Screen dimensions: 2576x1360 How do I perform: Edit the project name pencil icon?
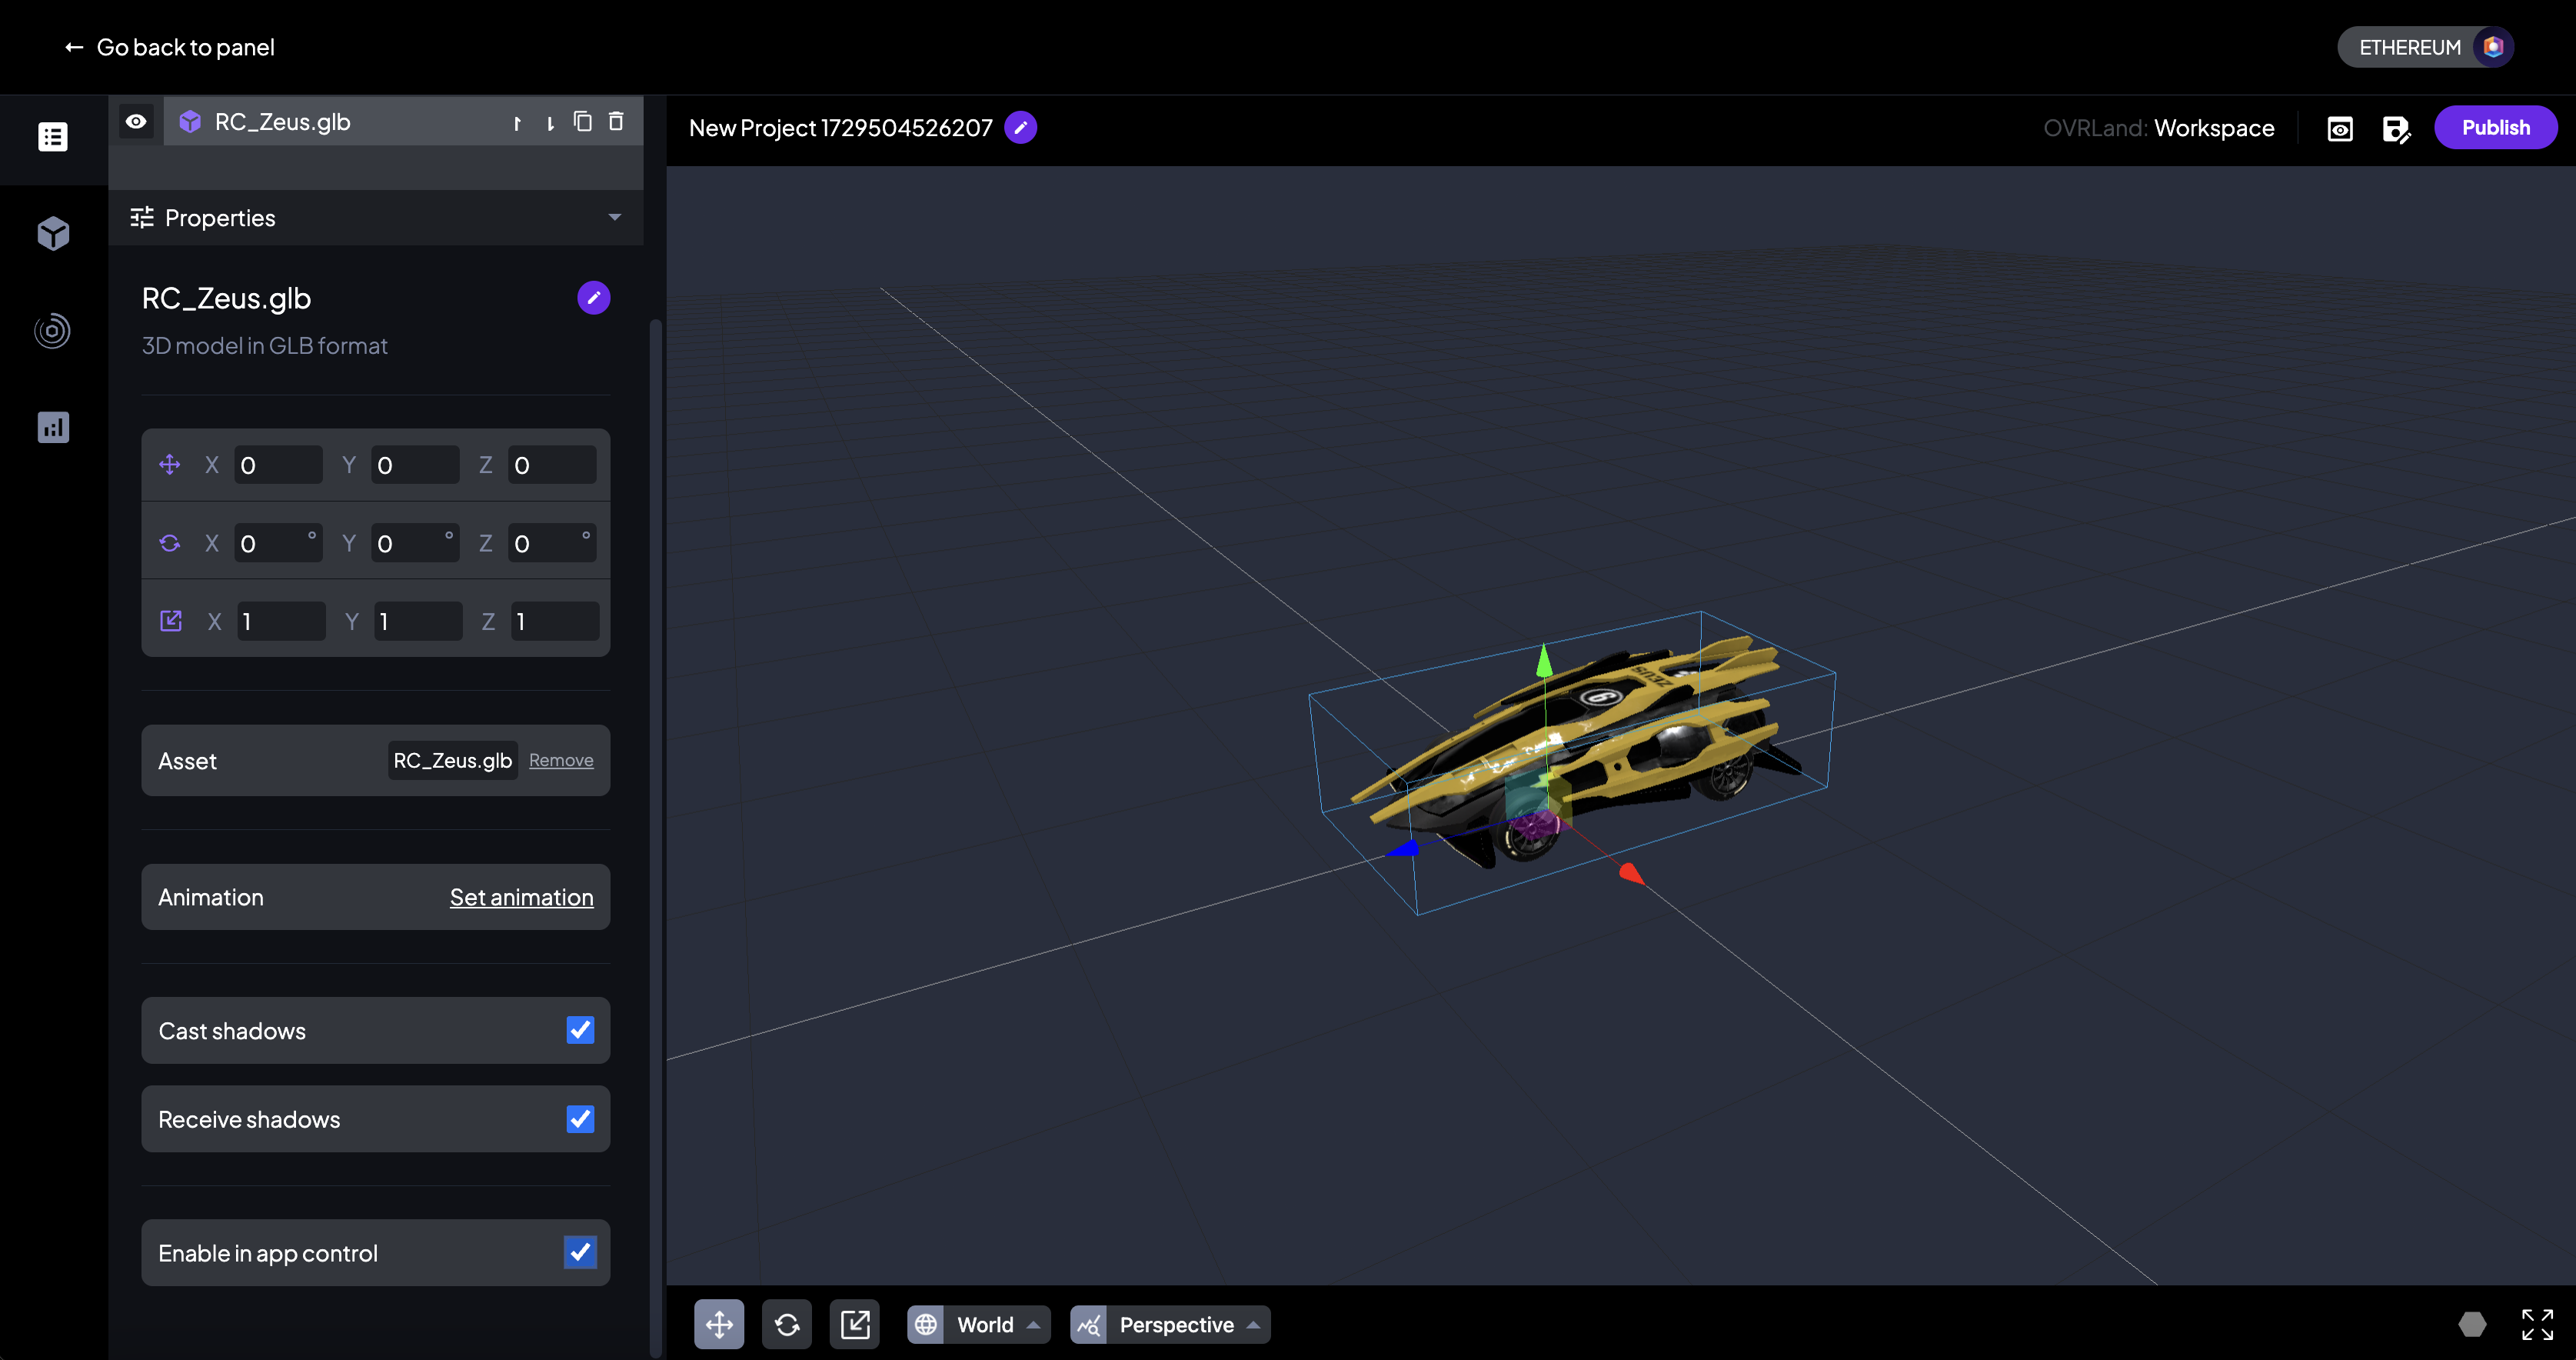pyautogui.click(x=1021, y=128)
